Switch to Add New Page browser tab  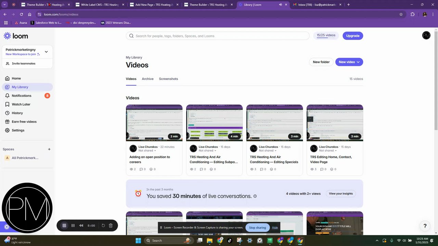pos(153,5)
